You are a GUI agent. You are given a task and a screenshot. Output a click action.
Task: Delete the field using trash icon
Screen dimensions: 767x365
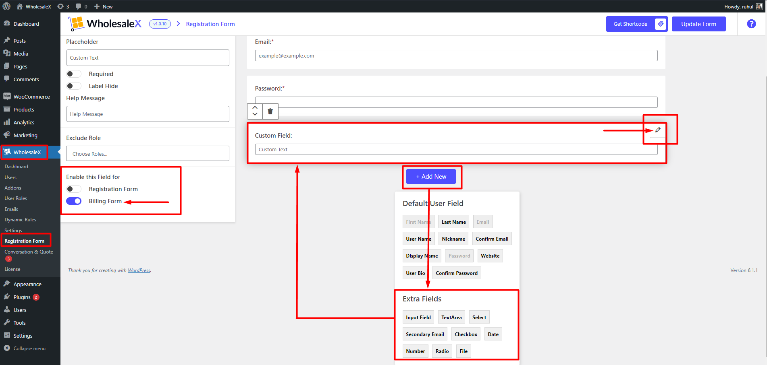pos(270,111)
